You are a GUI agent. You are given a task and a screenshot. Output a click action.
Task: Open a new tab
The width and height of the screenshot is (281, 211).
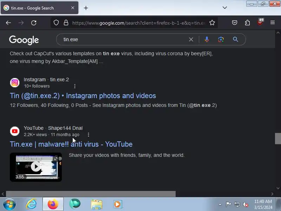coord(86,8)
